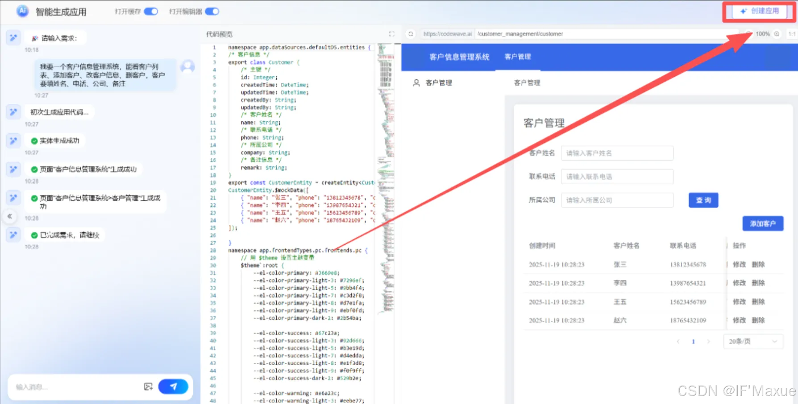
Task: Toggle the 打开编辑器 switch
Action: (212, 12)
